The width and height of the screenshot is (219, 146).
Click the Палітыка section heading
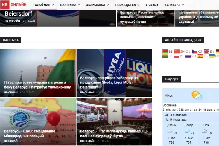tap(11, 40)
